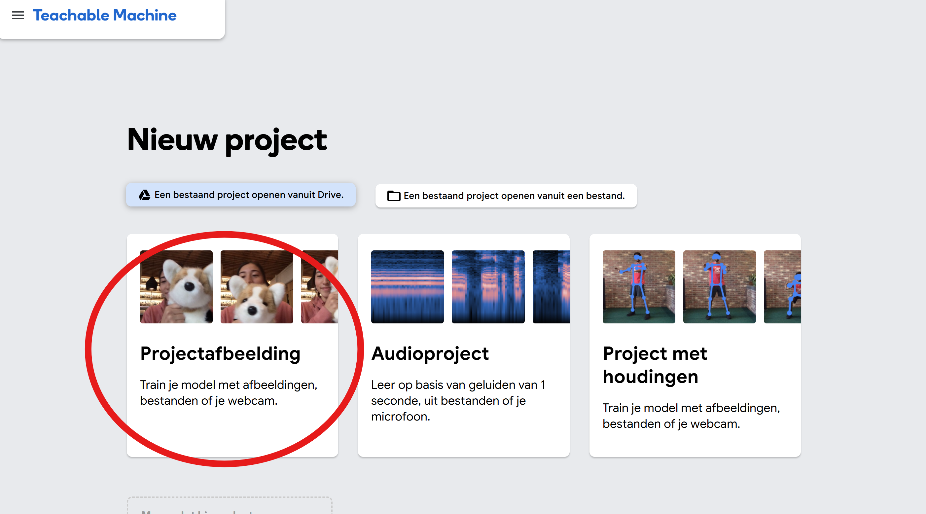
Task: Click first audio spectrogram thumbnail
Action: [x=407, y=287]
